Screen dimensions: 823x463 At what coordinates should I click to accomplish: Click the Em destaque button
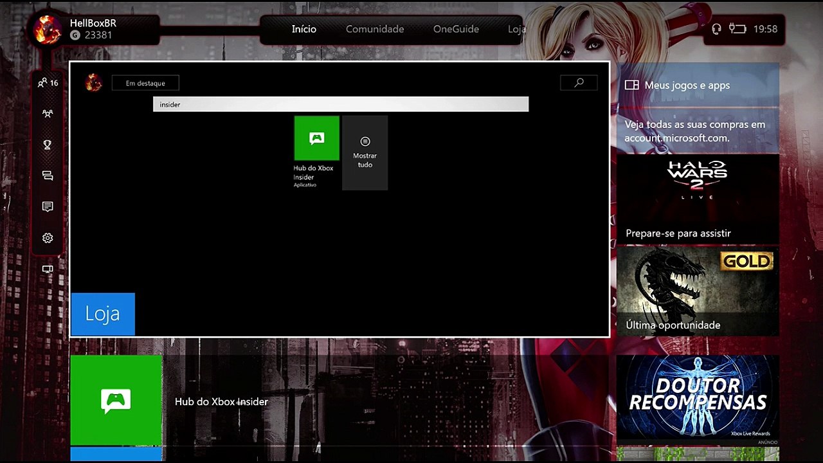coord(145,83)
